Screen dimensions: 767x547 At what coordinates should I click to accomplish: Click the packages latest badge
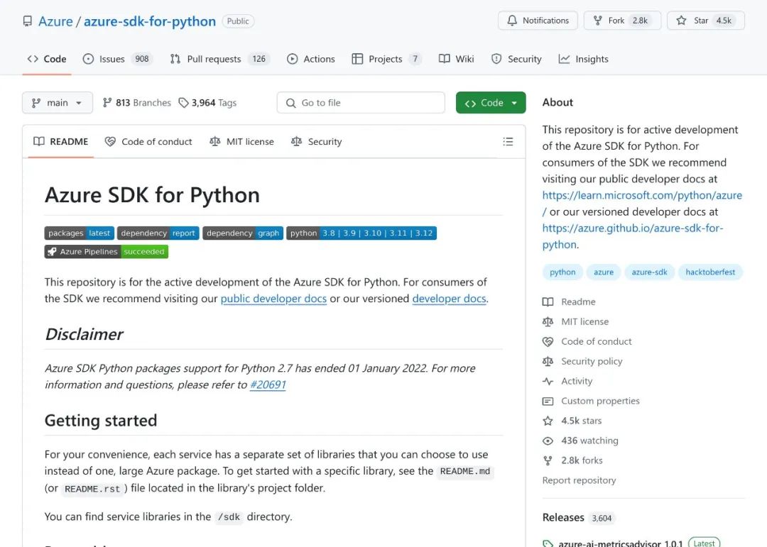80,233
